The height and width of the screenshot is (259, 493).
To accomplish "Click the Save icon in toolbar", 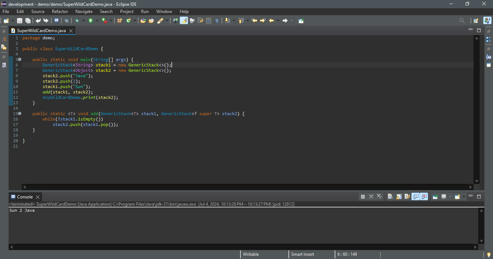I will tap(19, 21).
